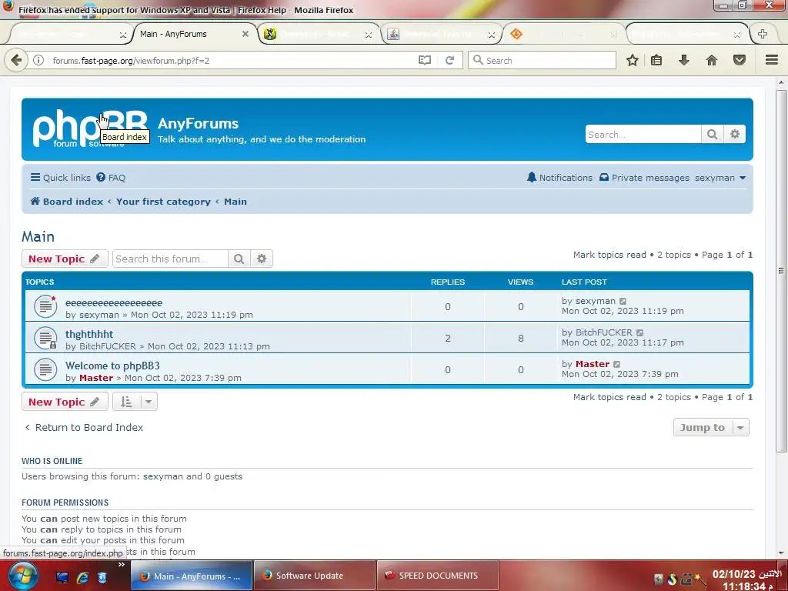Viewport: 788px width, 591px height.
Task: Open the FAQ link
Action: (x=111, y=178)
